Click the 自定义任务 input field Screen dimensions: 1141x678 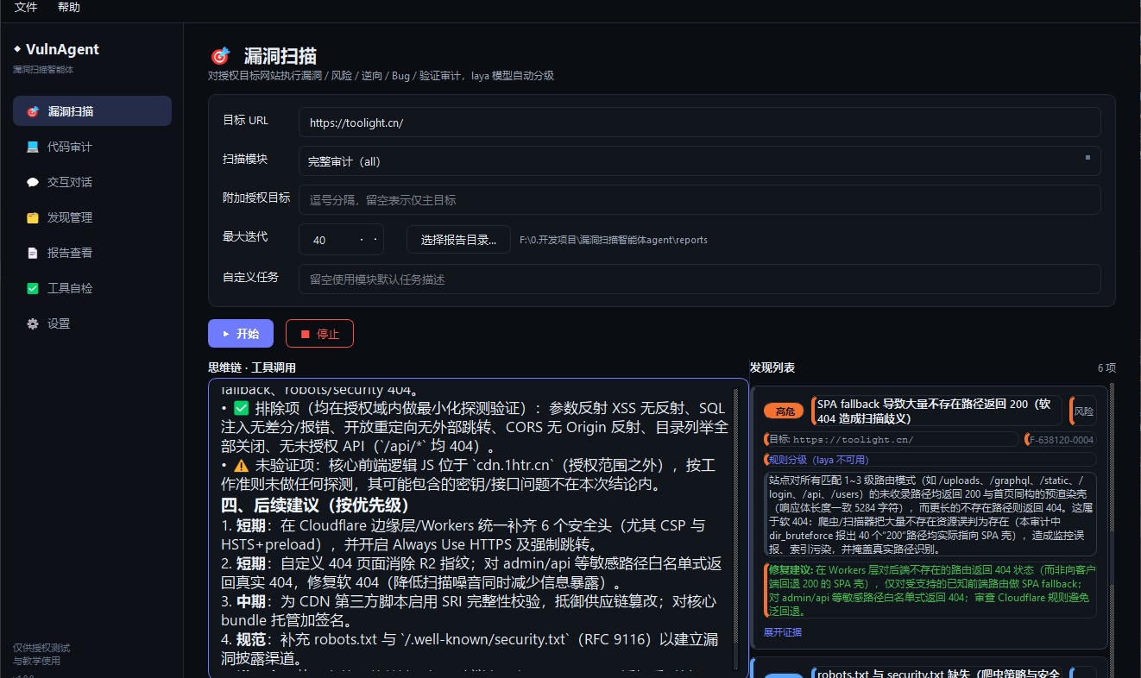coord(699,279)
